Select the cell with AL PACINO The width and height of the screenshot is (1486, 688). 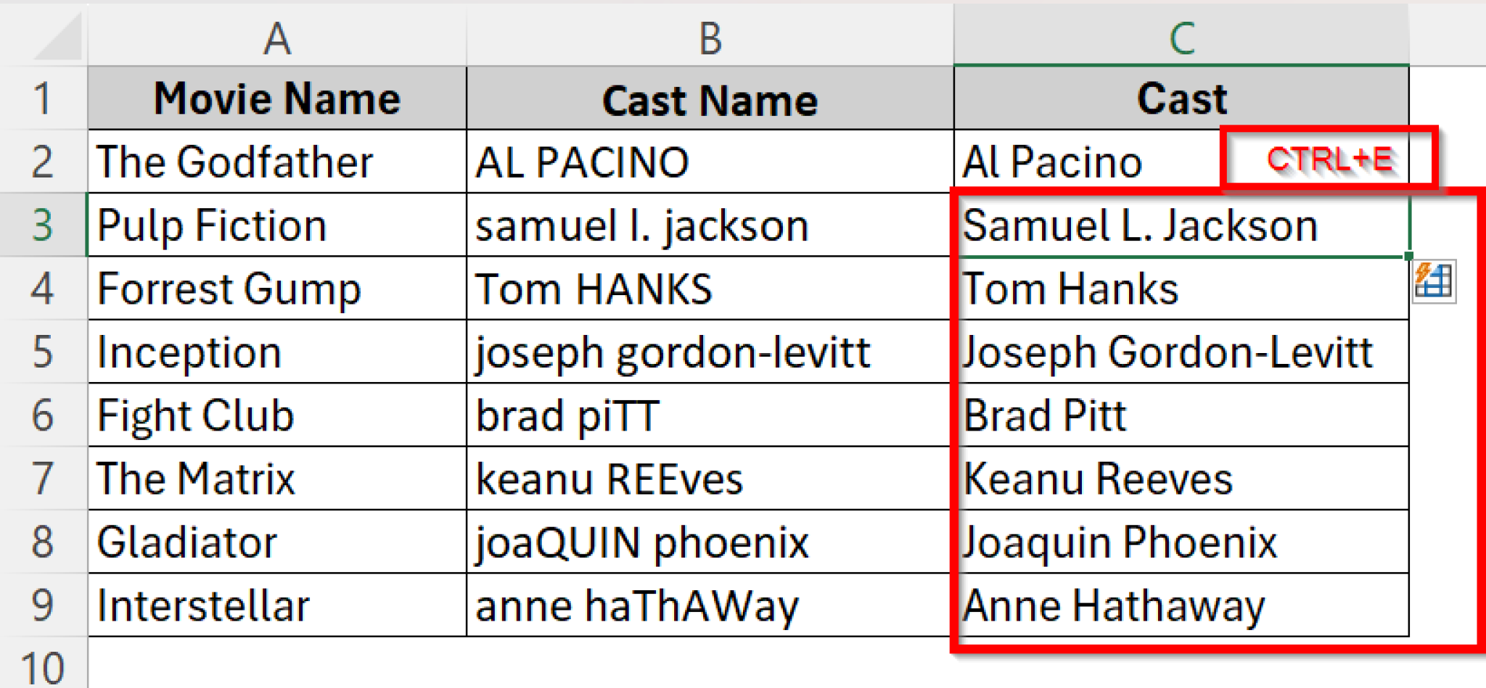click(x=710, y=162)
